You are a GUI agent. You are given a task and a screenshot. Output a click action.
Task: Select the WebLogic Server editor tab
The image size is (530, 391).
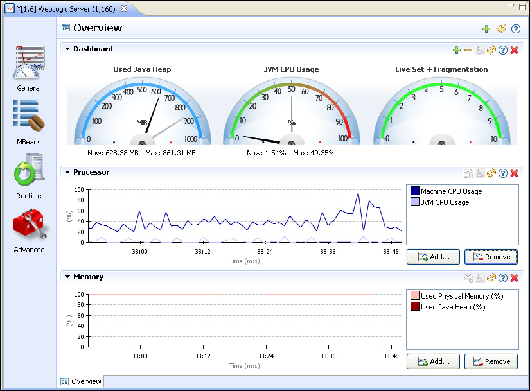66,9
